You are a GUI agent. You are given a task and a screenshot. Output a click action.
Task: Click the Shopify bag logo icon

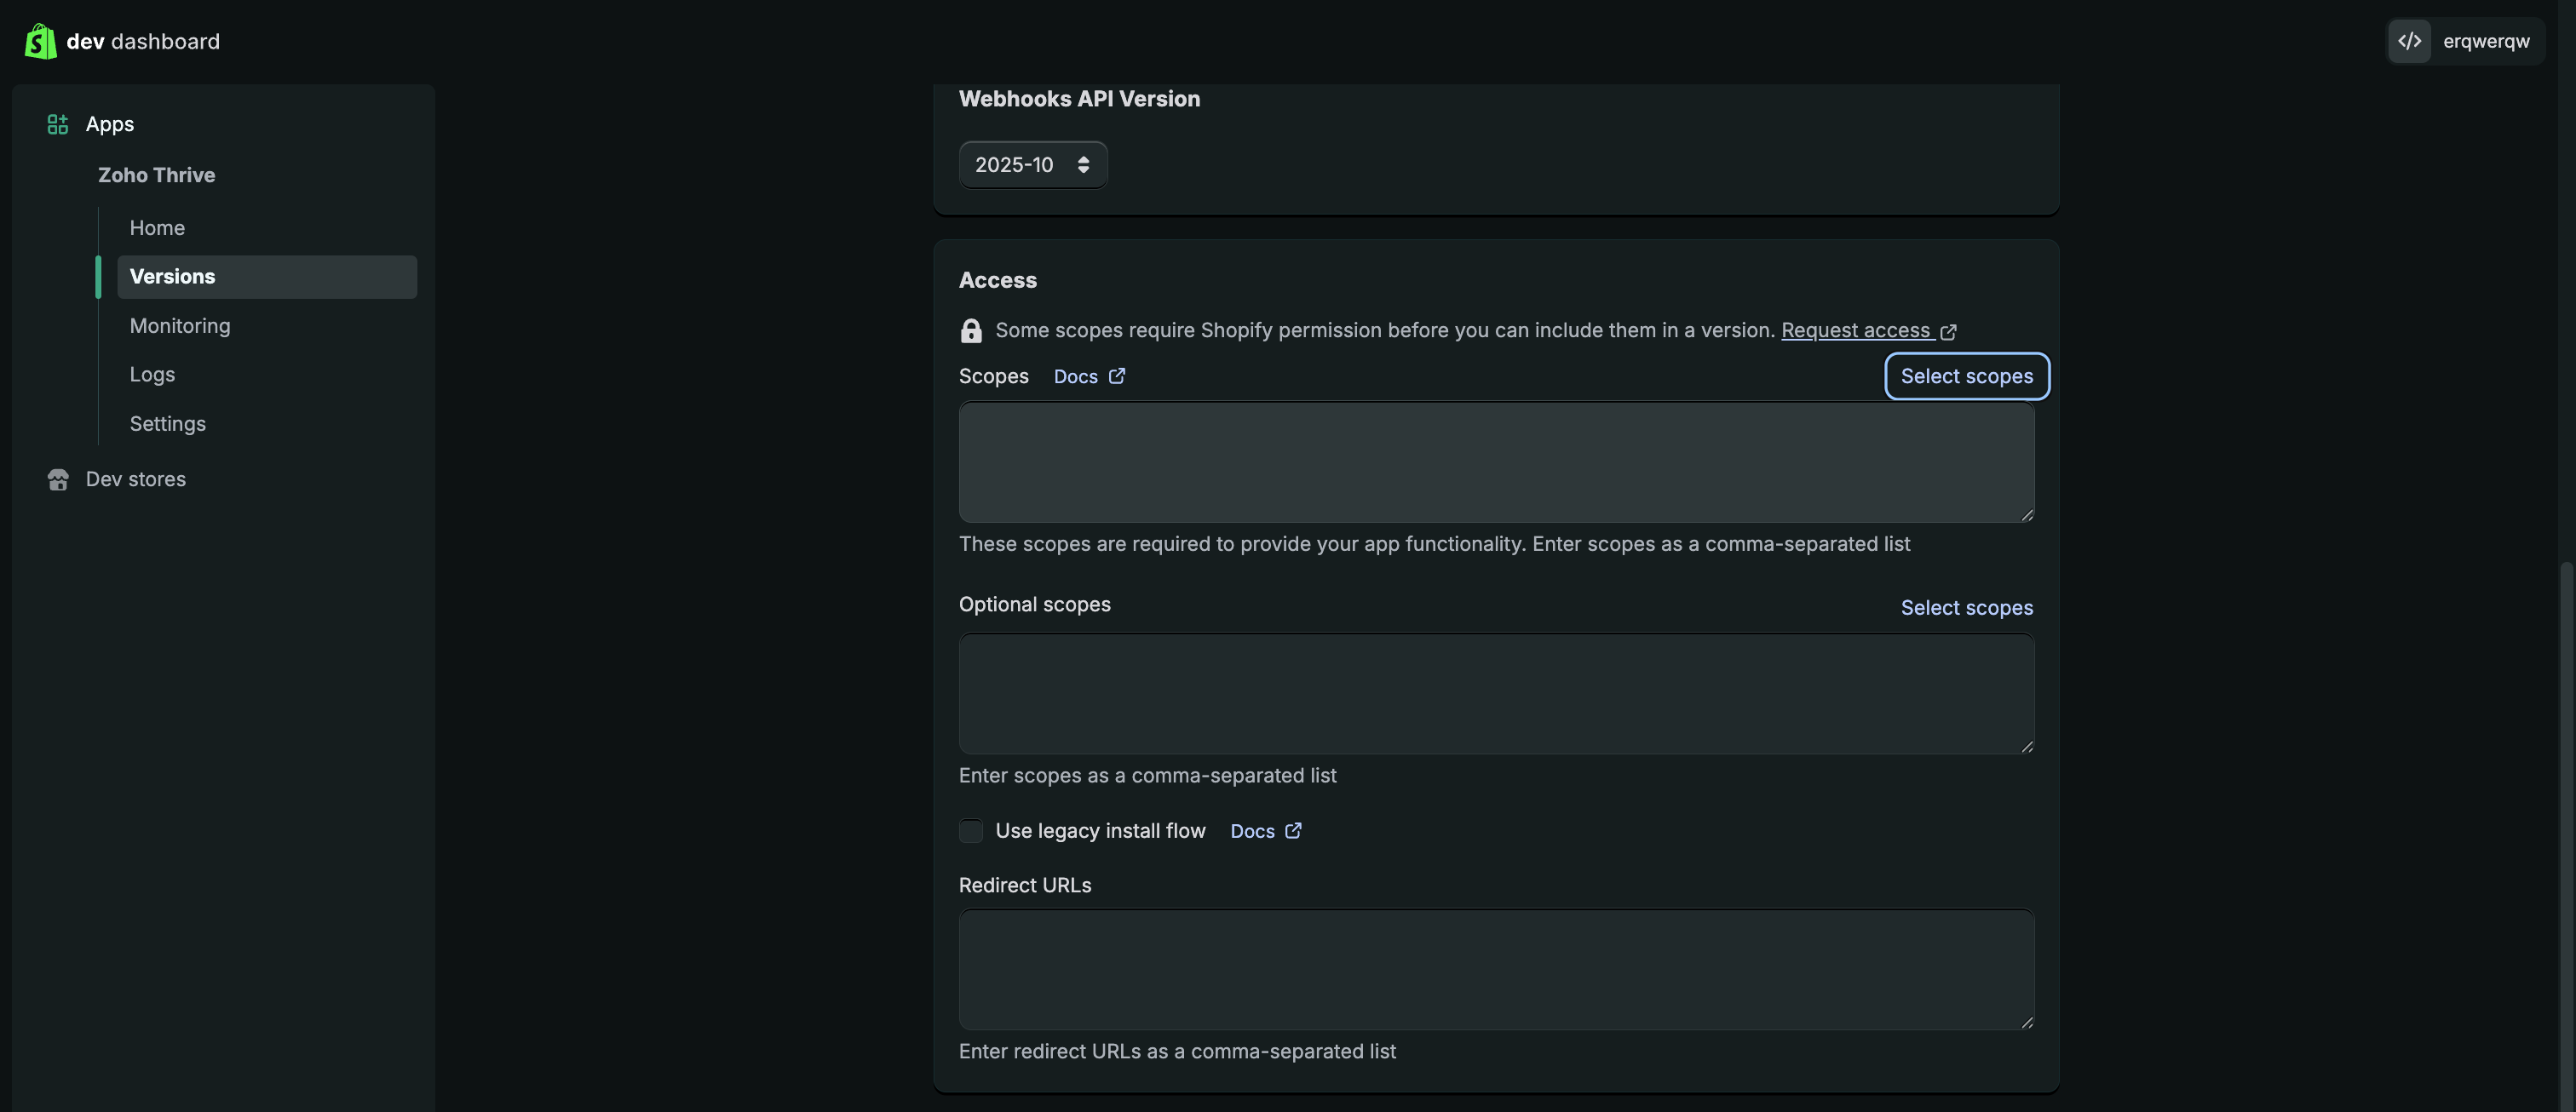pyautogui.click(x=40, y=41)
